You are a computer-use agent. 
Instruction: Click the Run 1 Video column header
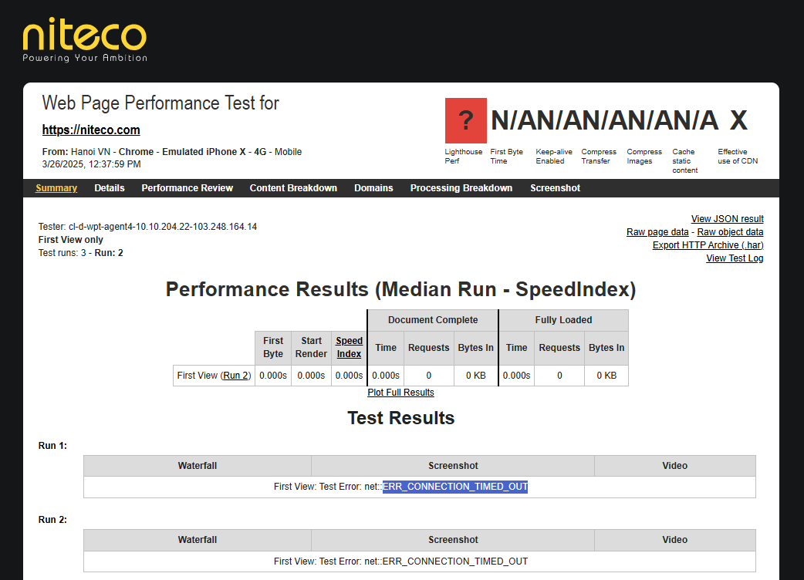pos(675,466)
